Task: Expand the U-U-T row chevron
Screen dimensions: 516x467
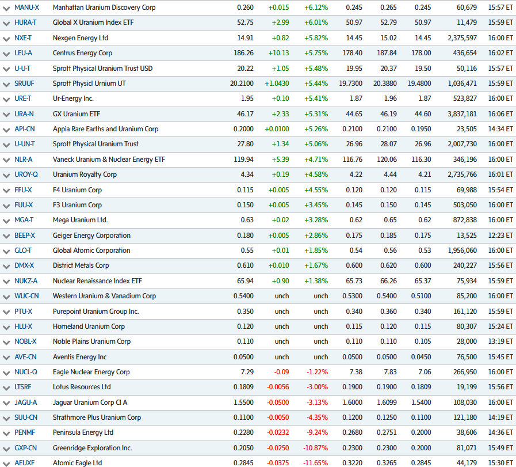Action: pos(6,69)
